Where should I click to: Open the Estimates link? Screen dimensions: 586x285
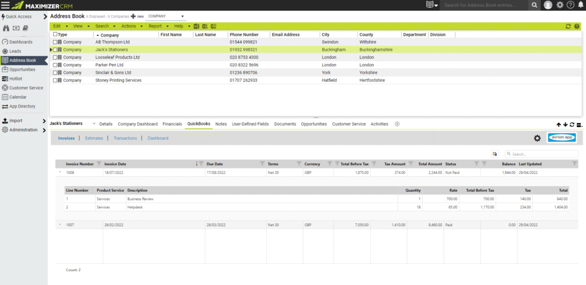tap(94, 138)
